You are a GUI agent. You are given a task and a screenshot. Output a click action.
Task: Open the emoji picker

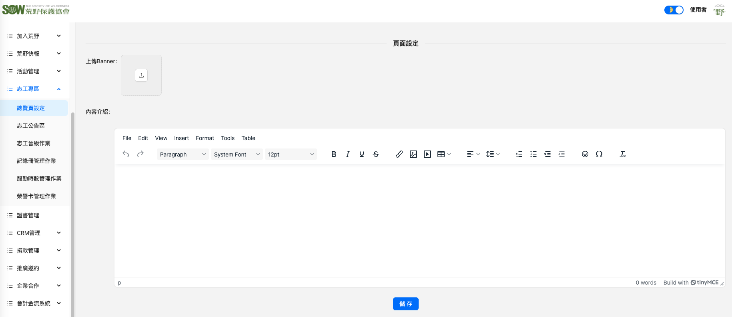585,154
